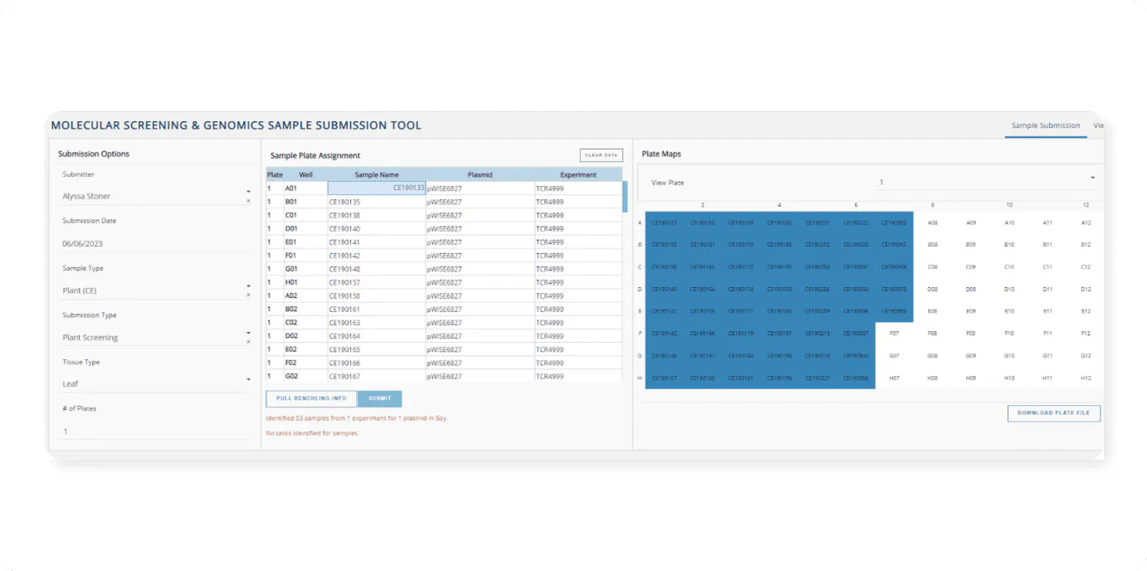Image resolution: width=1147 pixels, height=571 pixels.
Task: Click well cell H01 in the table
Action: point(305,282)
